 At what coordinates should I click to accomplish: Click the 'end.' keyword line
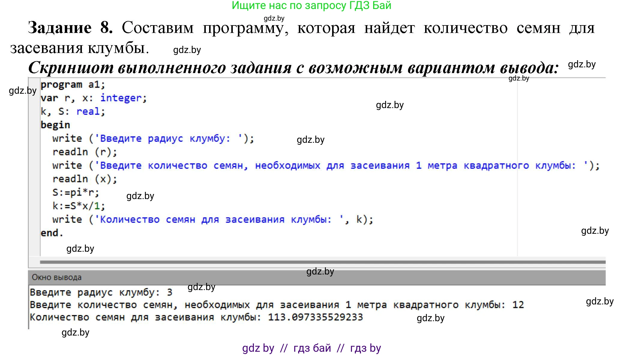pos(52,233)
